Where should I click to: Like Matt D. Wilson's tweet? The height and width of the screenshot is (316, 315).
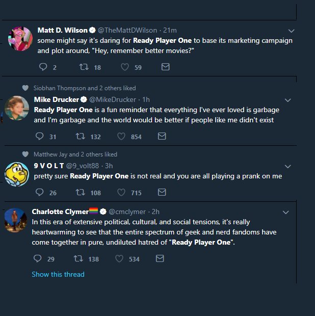(x=125, y=67)
